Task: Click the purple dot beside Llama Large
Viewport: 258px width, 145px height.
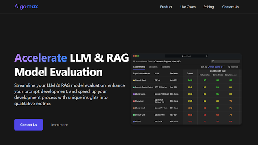Action: point(134,94)
